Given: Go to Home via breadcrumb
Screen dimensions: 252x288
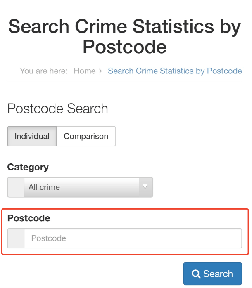Looking at the screenshot, I should (x=85, y=71).
